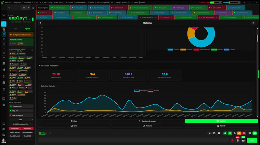Screen dimensions: 260x145
Task: Open the Features panel button
Action: pyautogui.click(x=148, y=126)
